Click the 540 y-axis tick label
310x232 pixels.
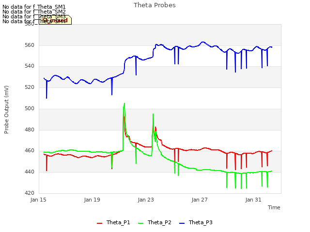30,66
